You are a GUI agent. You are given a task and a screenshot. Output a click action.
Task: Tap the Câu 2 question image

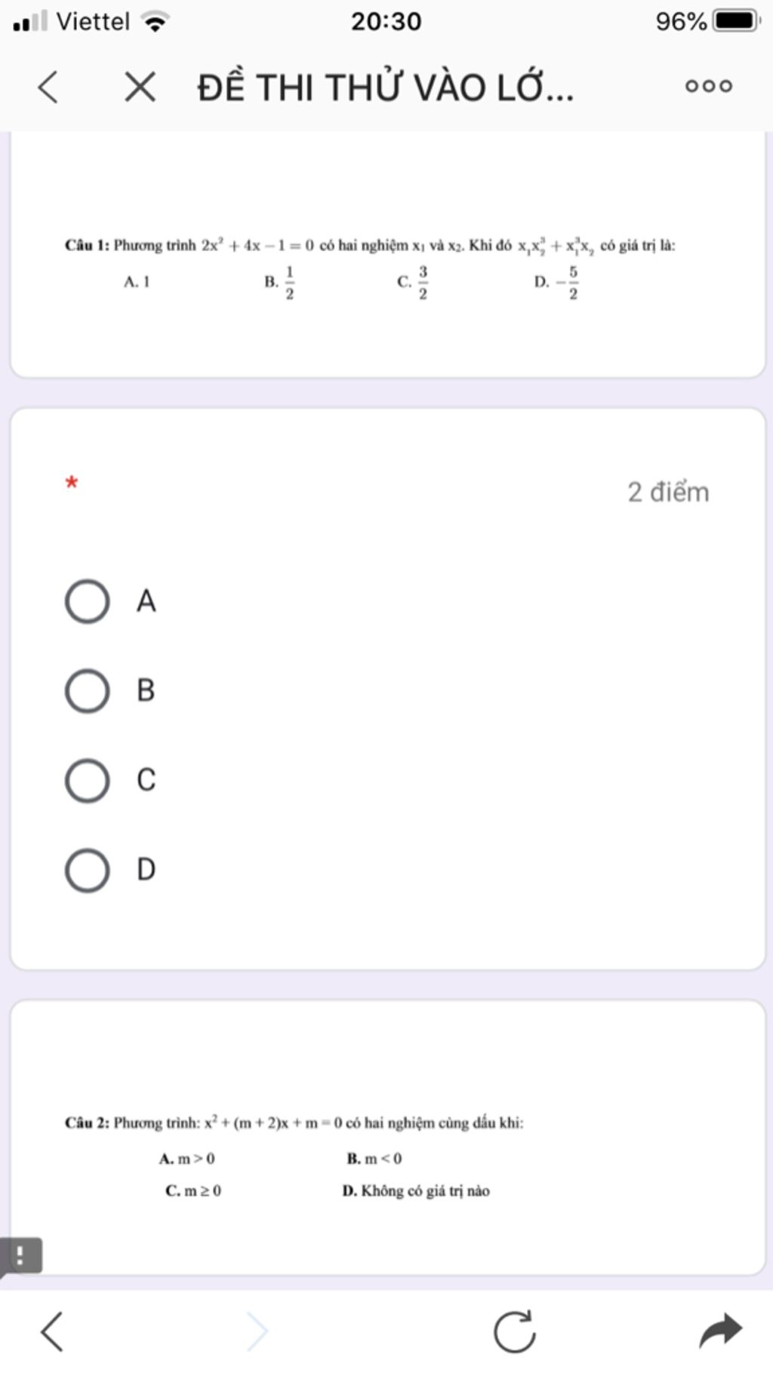click(x=294, y=1156)
